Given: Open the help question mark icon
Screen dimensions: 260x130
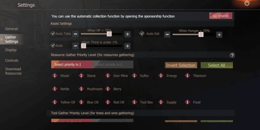Looking at the screenshot, I should click(x=232, y=55).
